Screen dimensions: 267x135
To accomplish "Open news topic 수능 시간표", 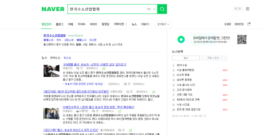I will pos(183,105).
